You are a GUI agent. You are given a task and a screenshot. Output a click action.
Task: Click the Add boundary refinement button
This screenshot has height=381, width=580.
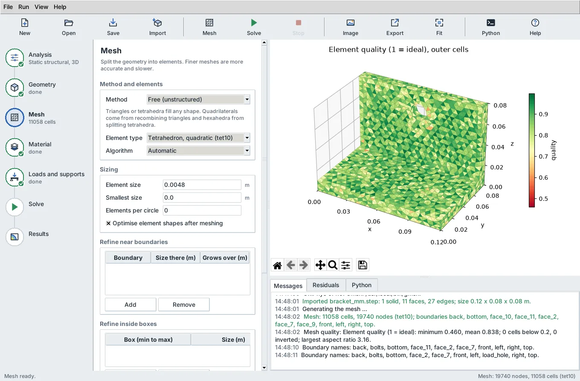(130, 305)
